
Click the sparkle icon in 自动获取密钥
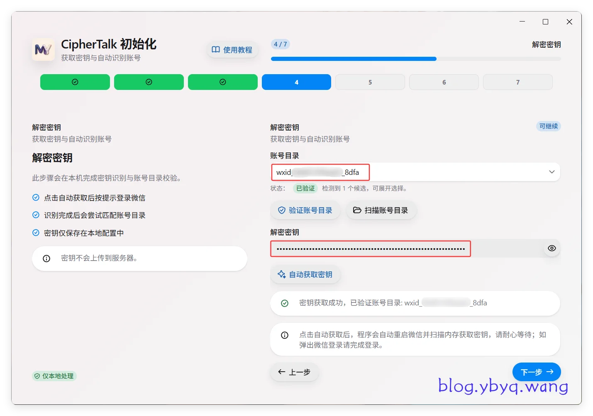[x=282, y=274]
